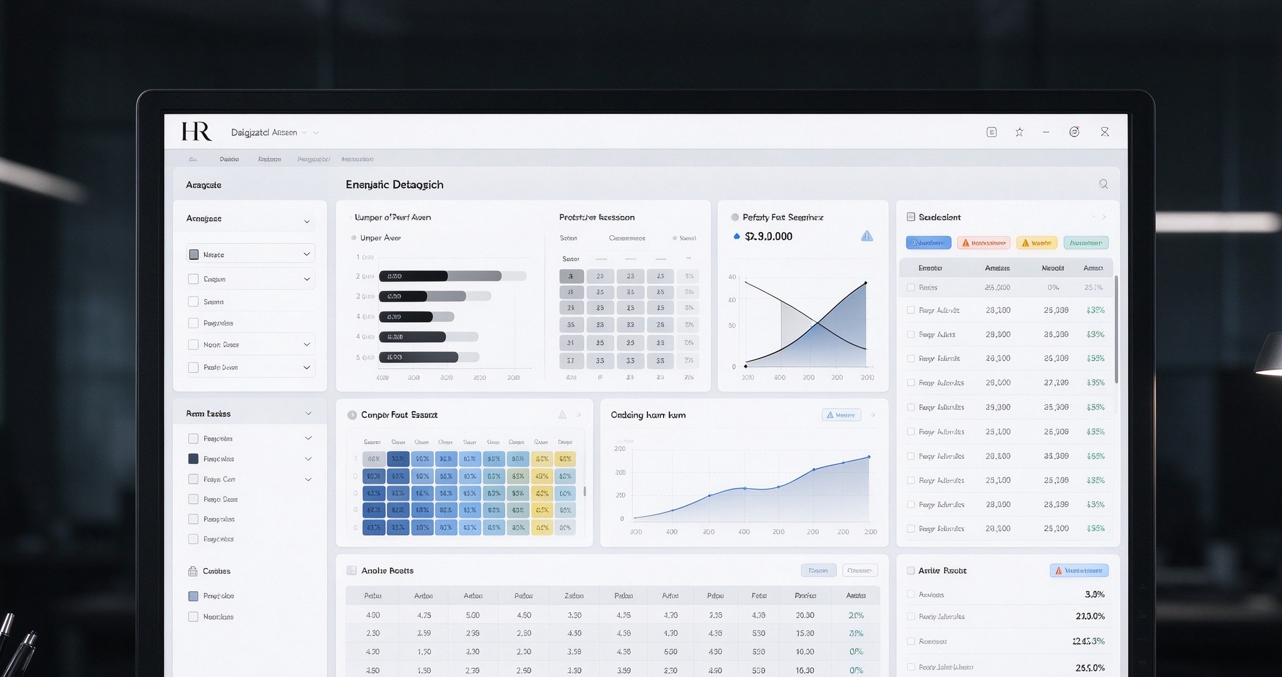Click the HR logo in the header
This screenshot has height=677, width=1282.
tap(196, 131)
